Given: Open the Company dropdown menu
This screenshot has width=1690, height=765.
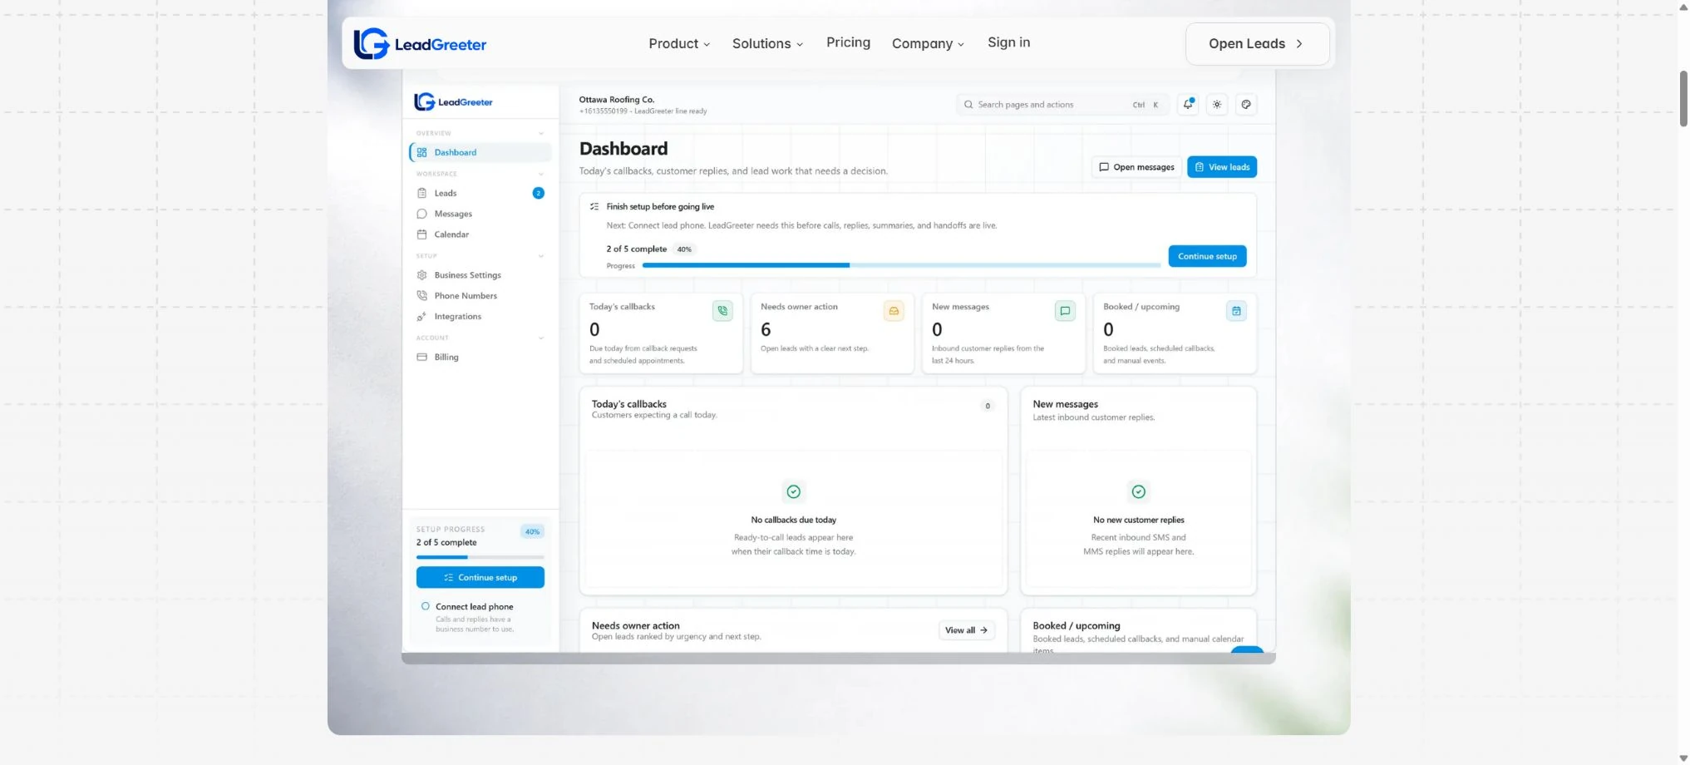Looking at the screenshot, I should (928, 44).
